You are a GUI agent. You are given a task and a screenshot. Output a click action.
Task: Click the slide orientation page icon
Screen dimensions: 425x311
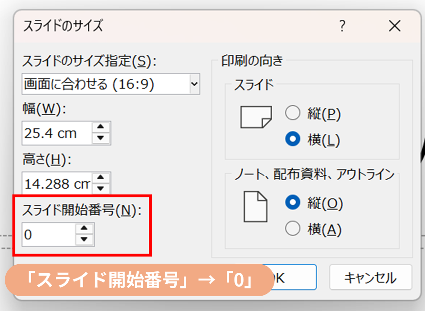click(256, 117)
